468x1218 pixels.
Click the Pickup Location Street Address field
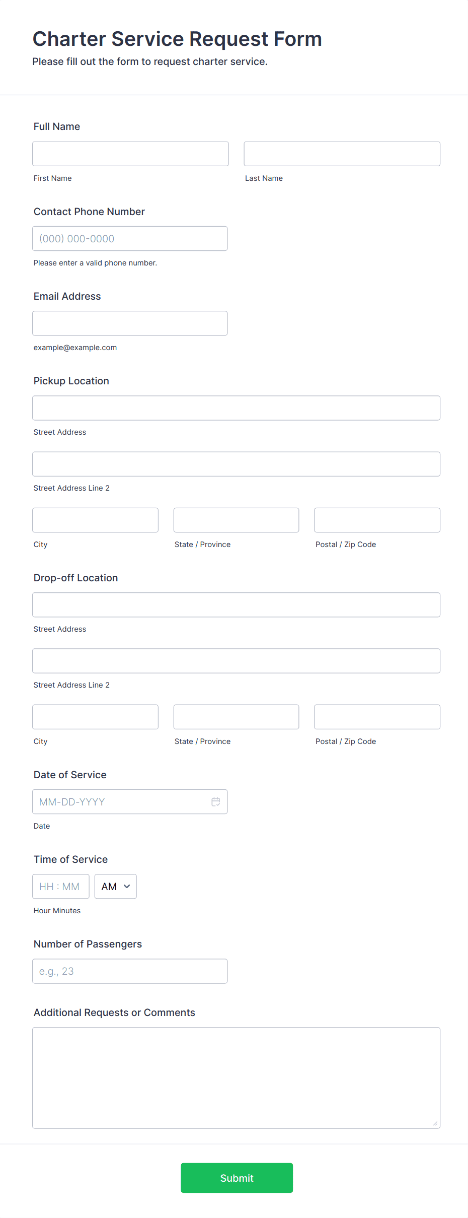tap(236, 408)
